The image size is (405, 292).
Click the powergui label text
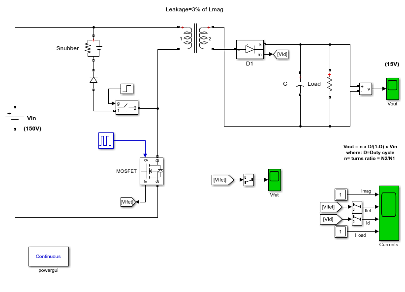(49, 270)
